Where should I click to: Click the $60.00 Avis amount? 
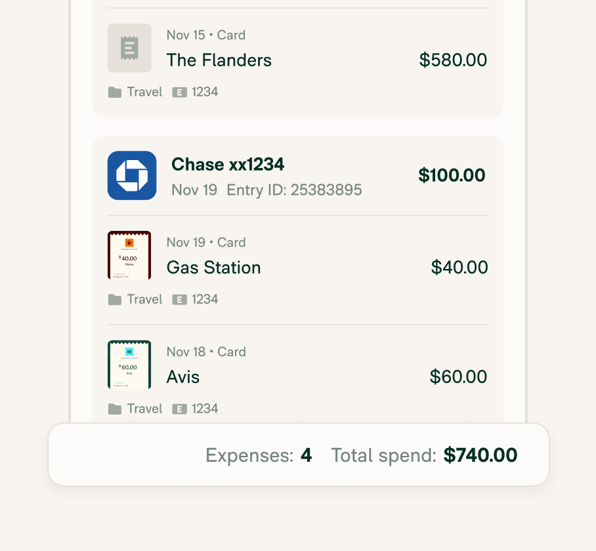point(458,377)
